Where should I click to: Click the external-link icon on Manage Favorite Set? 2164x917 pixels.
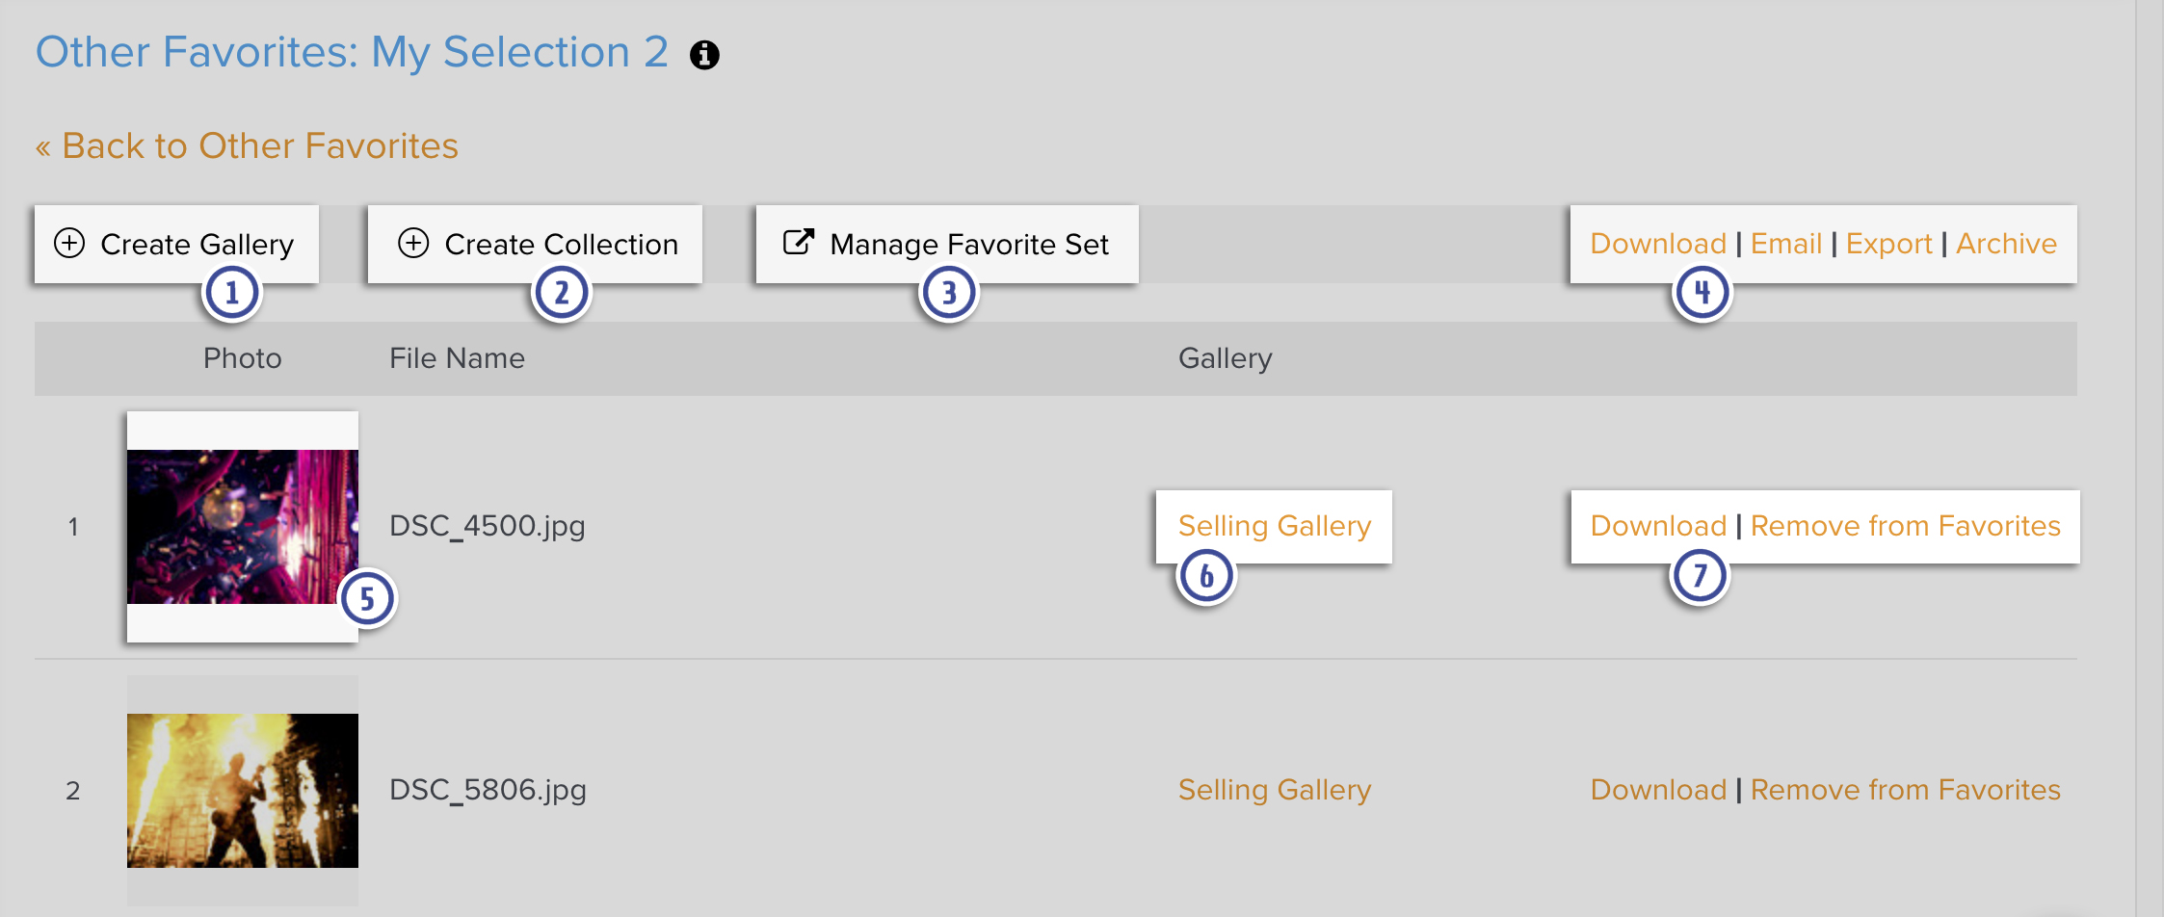pos(799,242)
